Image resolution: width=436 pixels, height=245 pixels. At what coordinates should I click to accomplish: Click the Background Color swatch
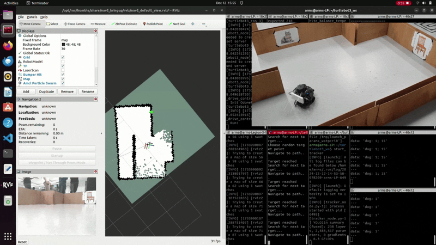(63, 45)
